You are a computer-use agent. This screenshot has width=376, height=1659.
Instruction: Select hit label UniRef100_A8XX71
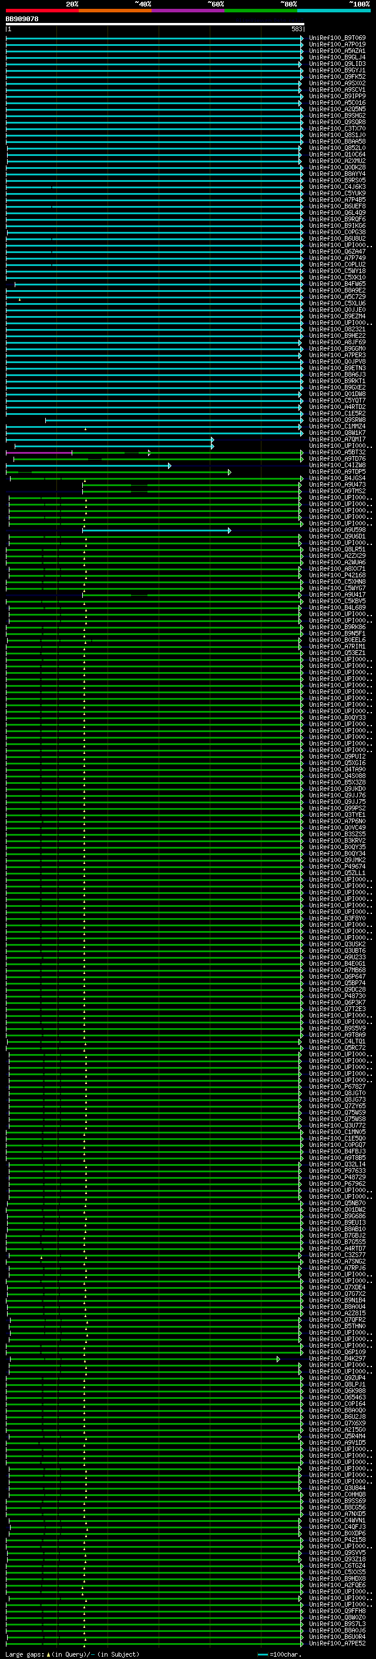pyautogui.click(x=337, y=568)
